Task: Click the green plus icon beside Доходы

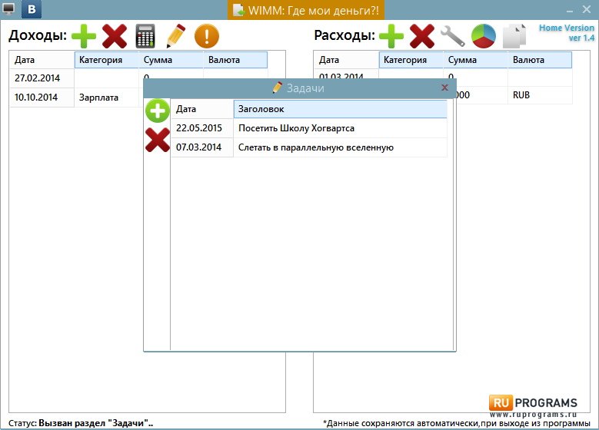Action: [x=84, y=36]
